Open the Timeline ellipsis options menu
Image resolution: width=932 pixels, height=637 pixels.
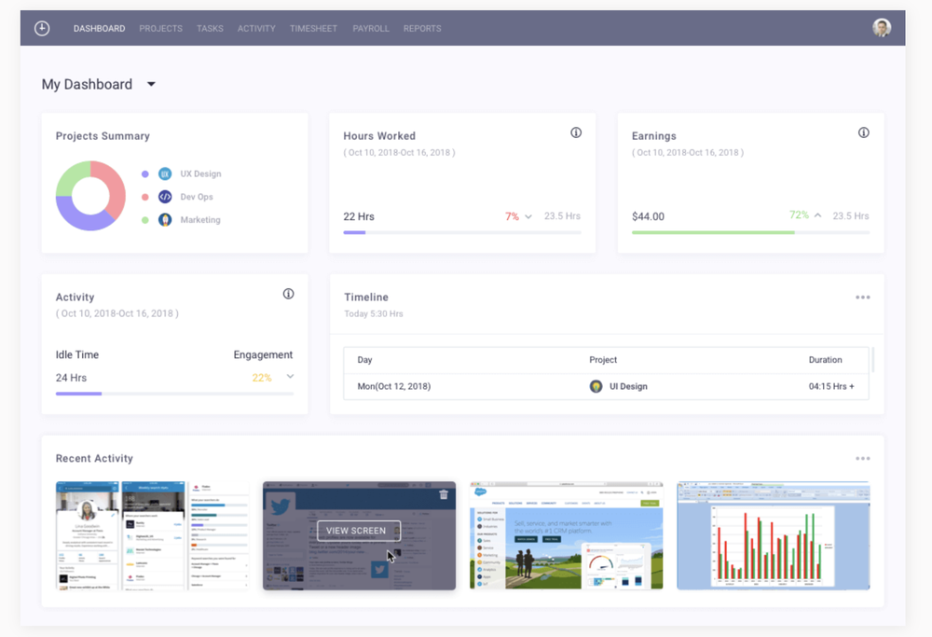tap(862, 297)
